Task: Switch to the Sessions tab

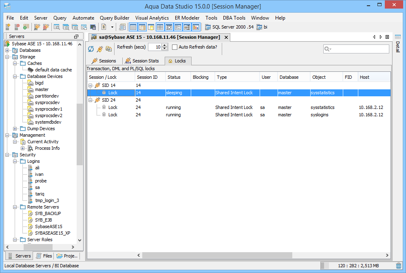Action: (x=104, y=61)
